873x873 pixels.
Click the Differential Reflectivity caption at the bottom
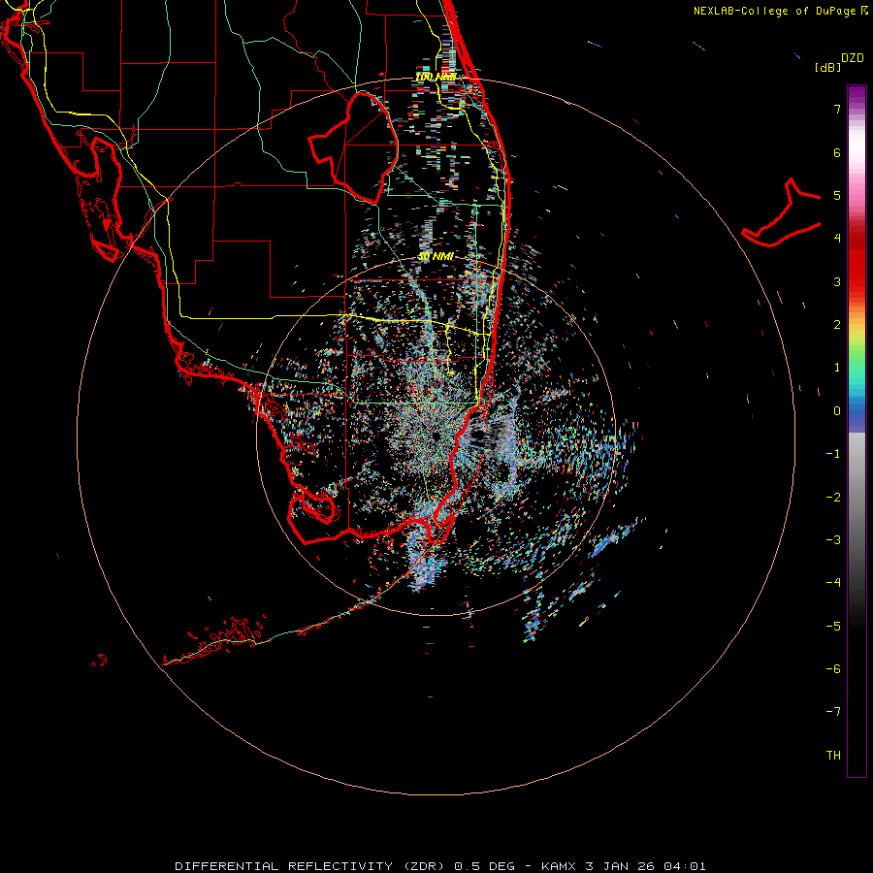tap(439, 866)
